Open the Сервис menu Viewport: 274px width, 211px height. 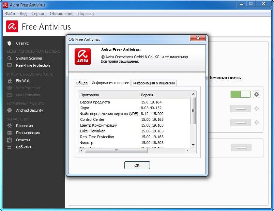[38, 14]
